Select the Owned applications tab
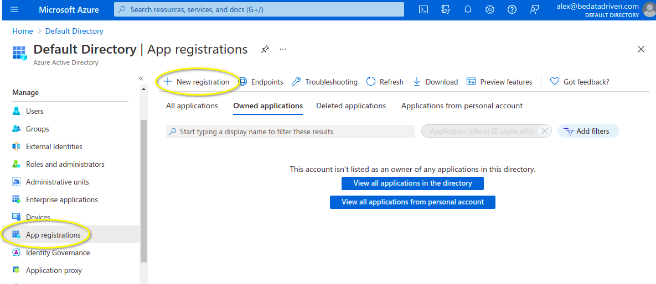Image resolution: width=656 pixels, height=284 pixels. (268, 106)
